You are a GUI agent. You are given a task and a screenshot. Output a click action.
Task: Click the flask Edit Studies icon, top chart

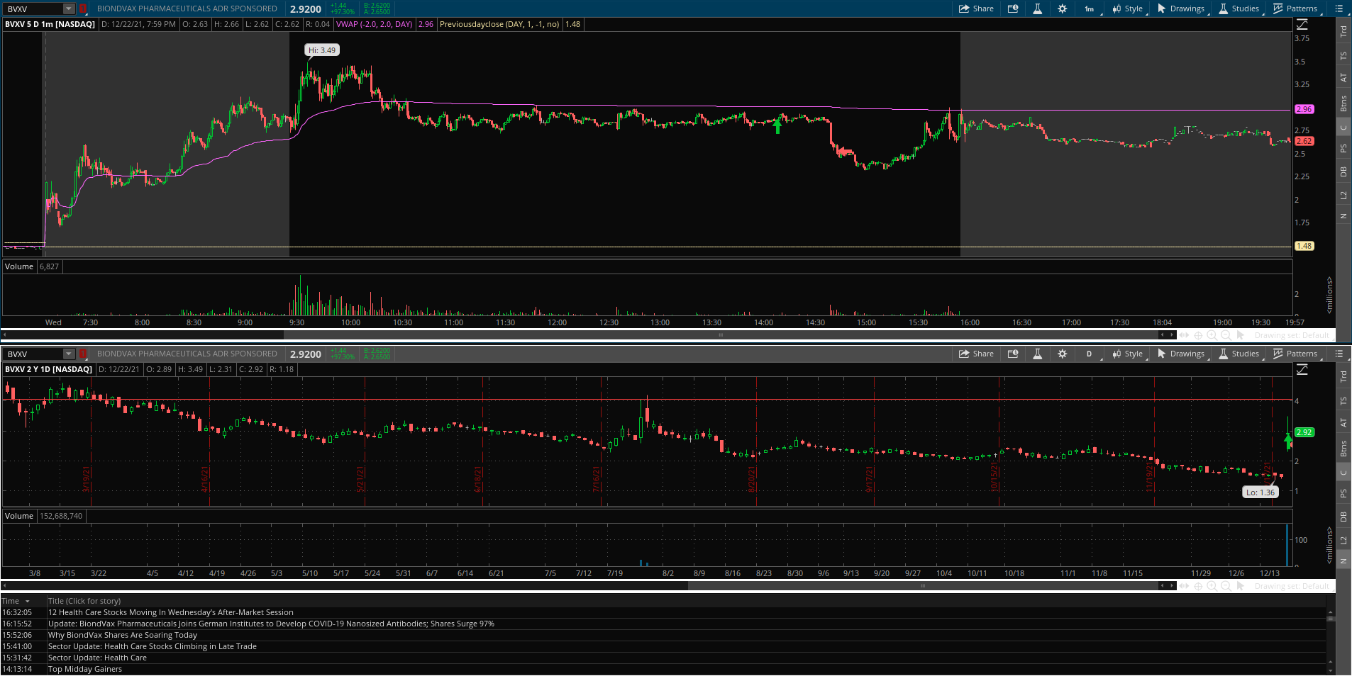pos(1037,9)
